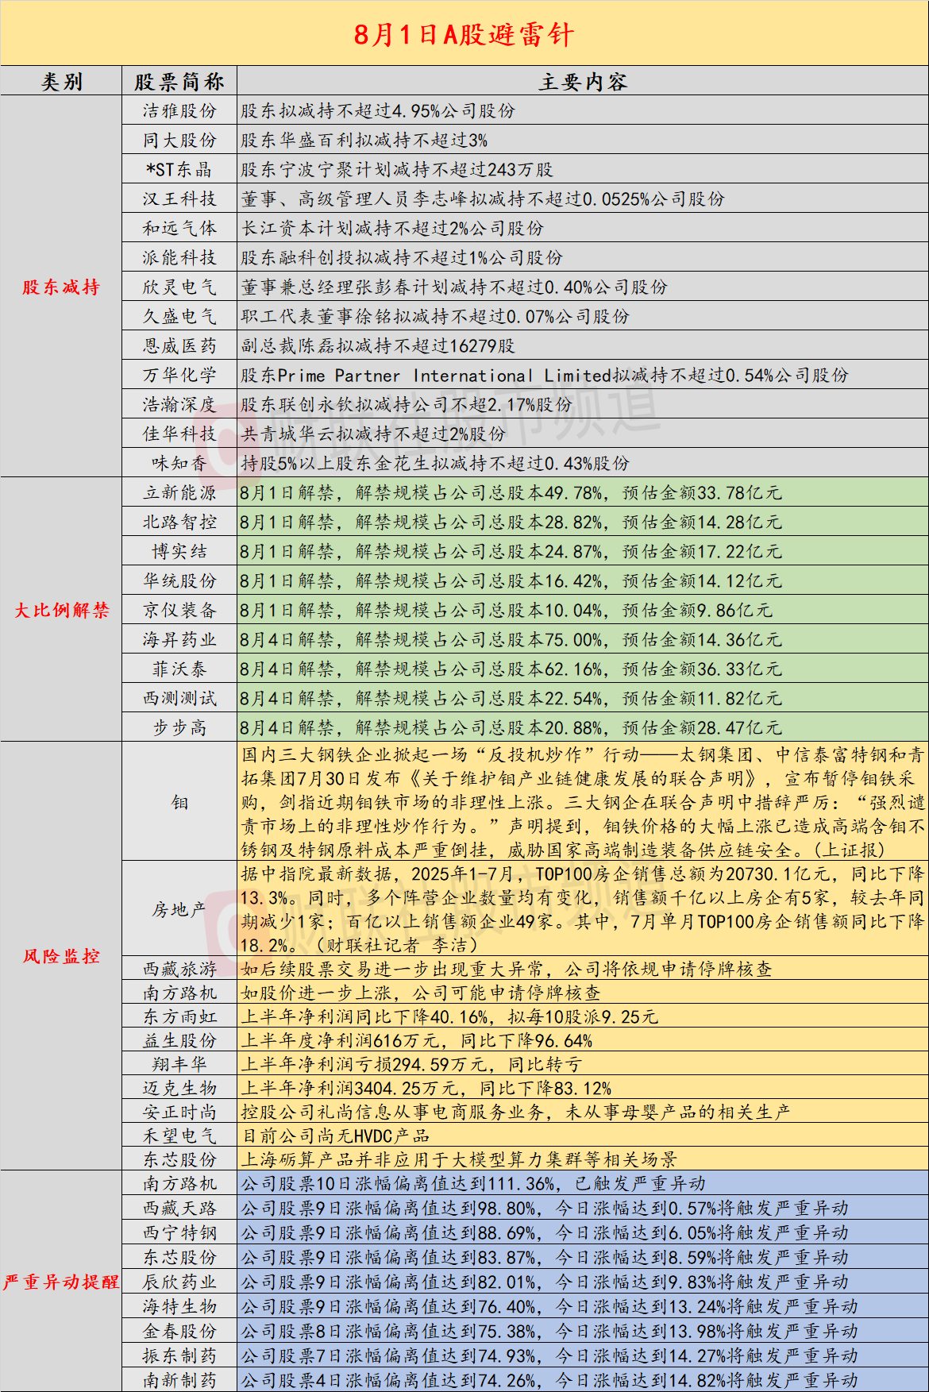The width and height of the screenshot is (929, 1392).
Task: Click the 风险监控 category cell
Action: [x=61, y=956]
